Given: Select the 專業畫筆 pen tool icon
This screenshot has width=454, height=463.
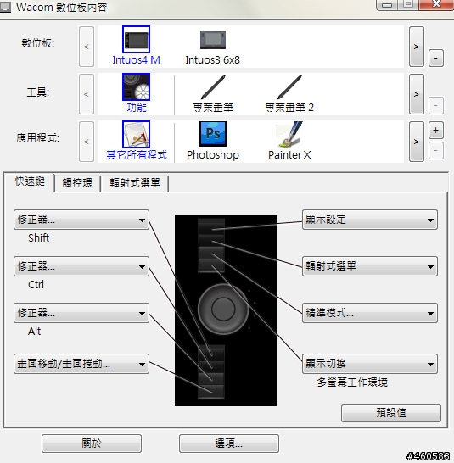Looking at the screenshot, I should tap(213, 87).
